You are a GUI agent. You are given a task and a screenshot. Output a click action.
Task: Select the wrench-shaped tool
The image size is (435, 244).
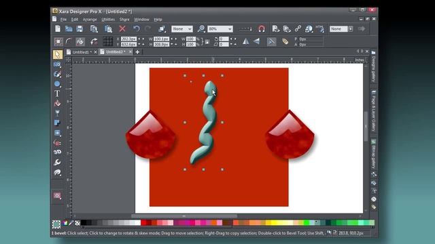coord(57,162)
